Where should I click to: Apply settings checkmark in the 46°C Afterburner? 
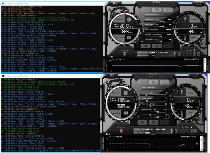tap(164, 122)
